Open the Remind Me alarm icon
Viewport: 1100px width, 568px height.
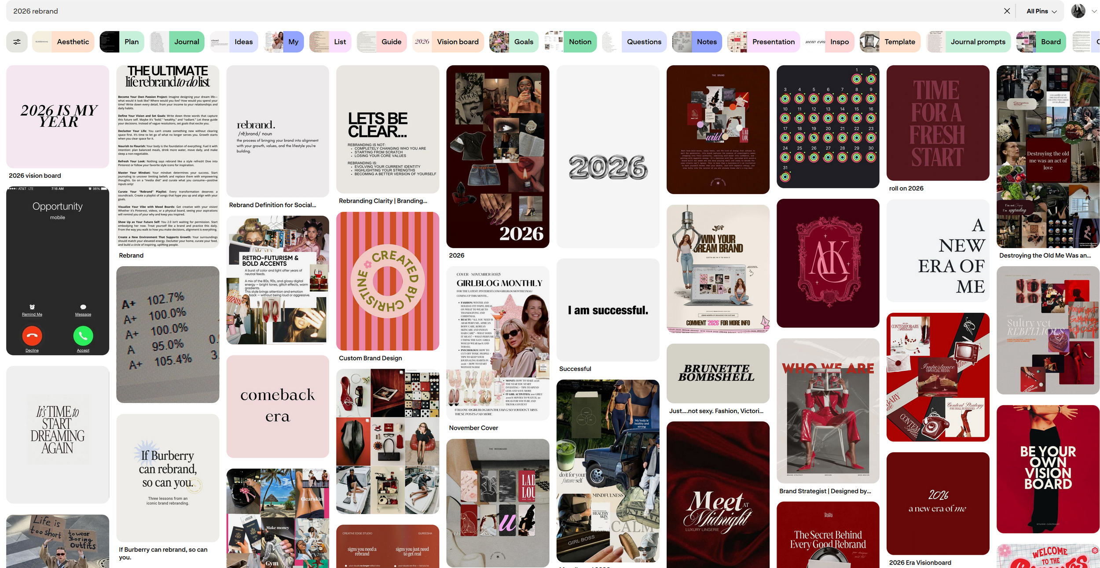(x=32, y=307)
